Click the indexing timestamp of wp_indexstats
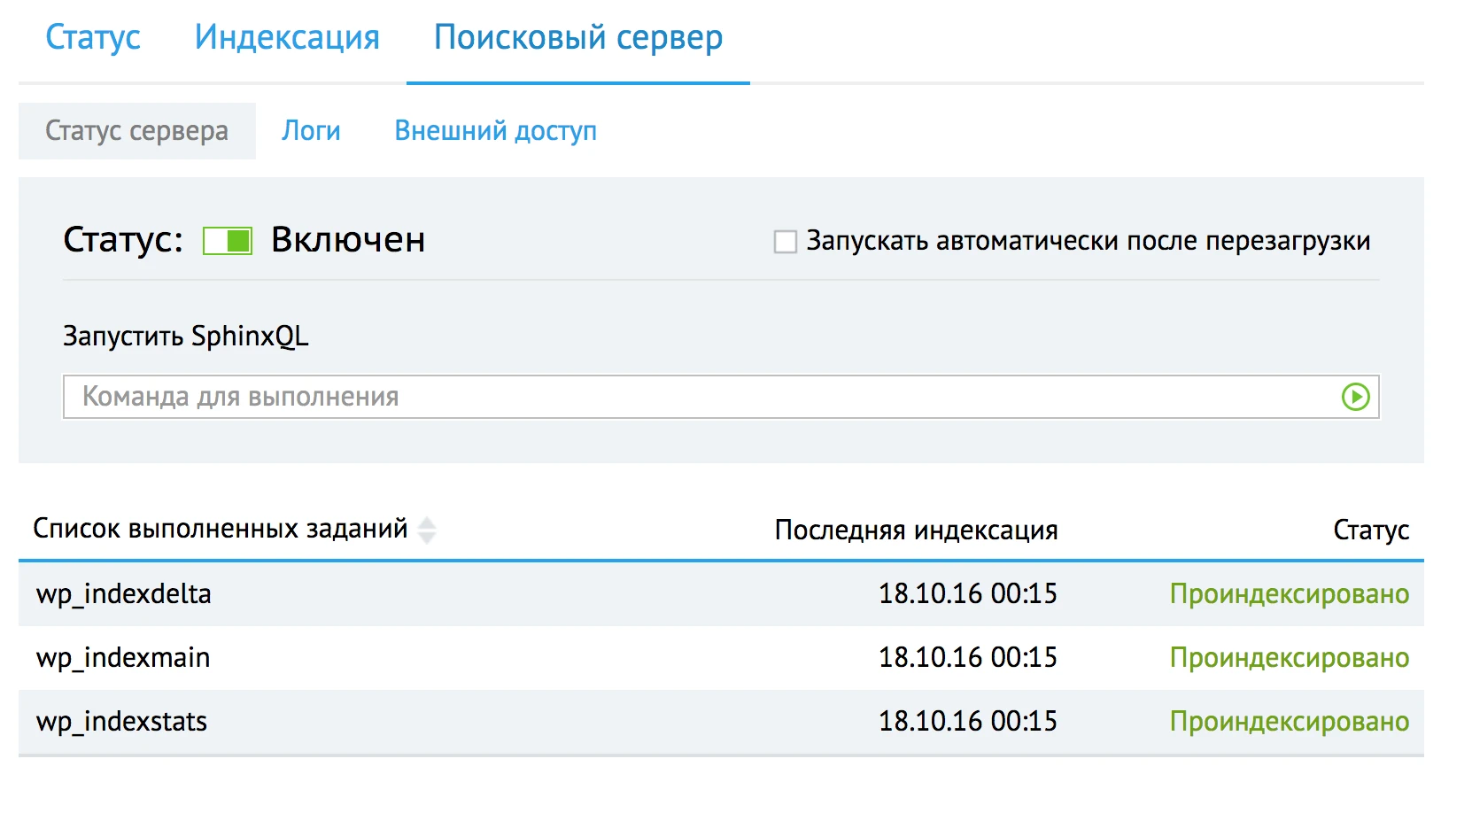Screen dimensions: 1472x813 click(967, 721)
